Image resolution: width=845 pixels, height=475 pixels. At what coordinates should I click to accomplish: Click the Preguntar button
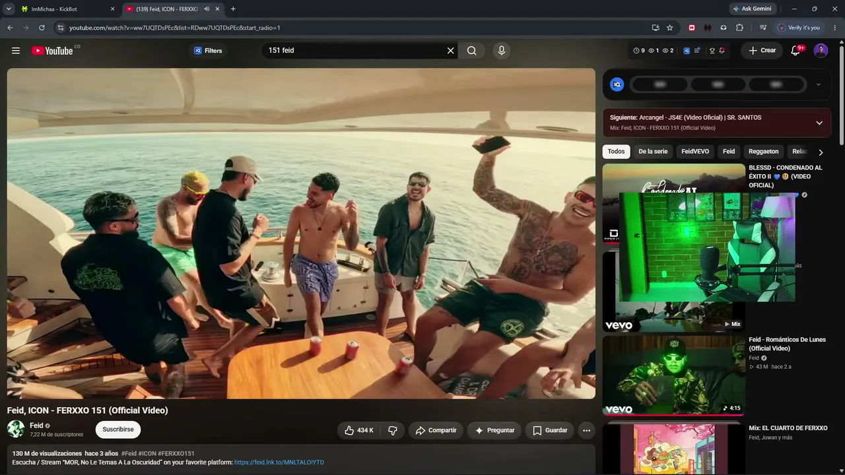[494, 430]
